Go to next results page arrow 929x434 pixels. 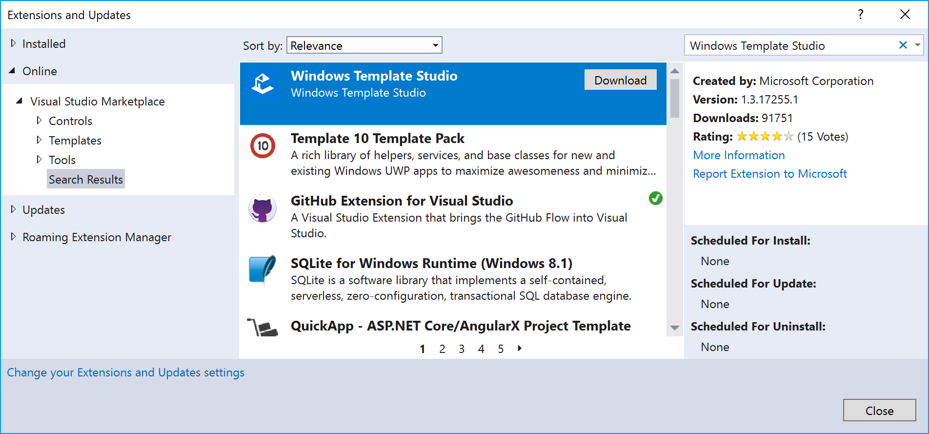520,348
